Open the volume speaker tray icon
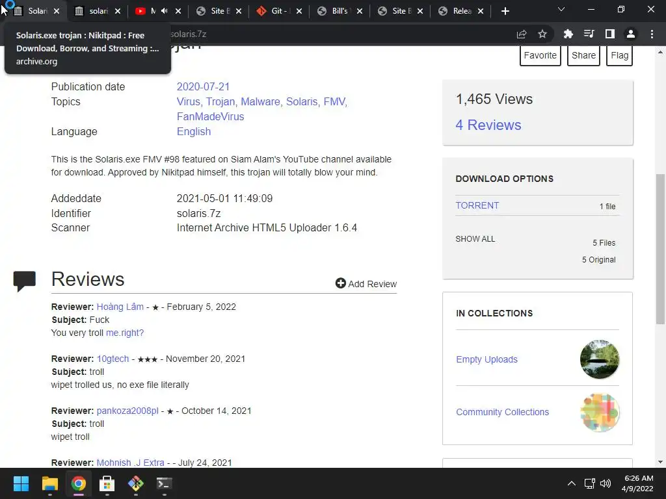 click(x=606, y=483)
